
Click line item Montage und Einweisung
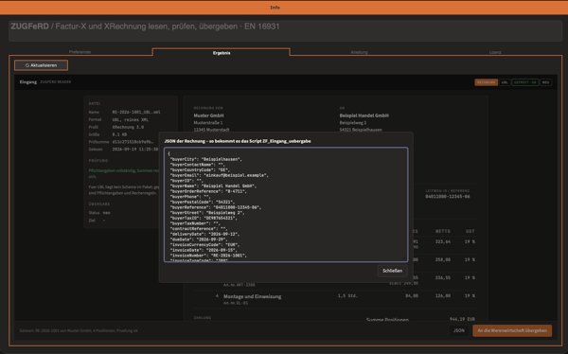pyautogui.click(x=252, y=296)
